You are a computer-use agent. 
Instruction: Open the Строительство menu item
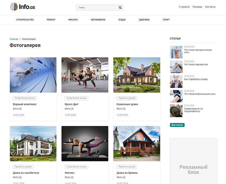(x=25, y=20)
